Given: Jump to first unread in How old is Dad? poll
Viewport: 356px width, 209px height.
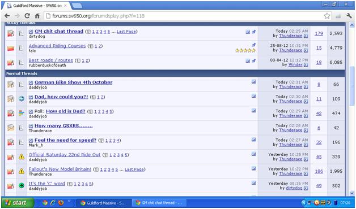Looking at the screenshot, I should click(x=31, y=111).
